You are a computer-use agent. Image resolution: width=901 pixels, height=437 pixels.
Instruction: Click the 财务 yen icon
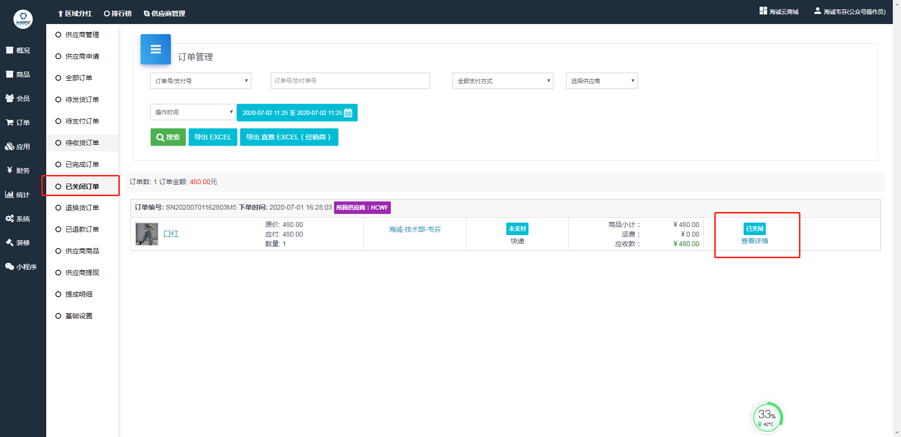pyautogui.click(x=9, y=170)
